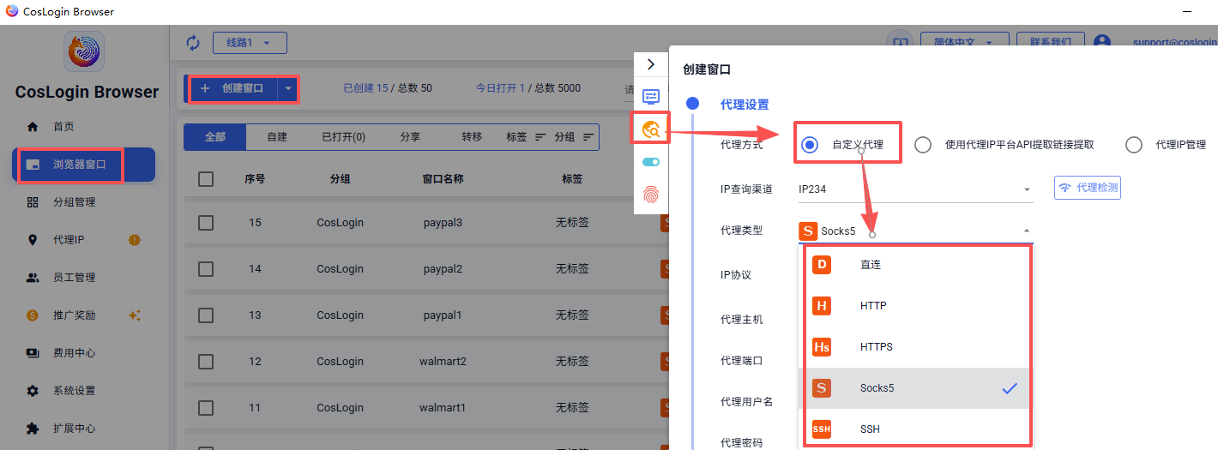
Task: Check the row 12 walmart2 checkbox
Action: click(x=206, y=362)
